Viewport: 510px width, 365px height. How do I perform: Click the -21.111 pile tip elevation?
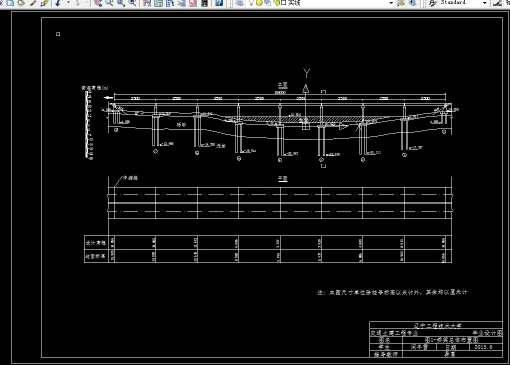(374, 152)
